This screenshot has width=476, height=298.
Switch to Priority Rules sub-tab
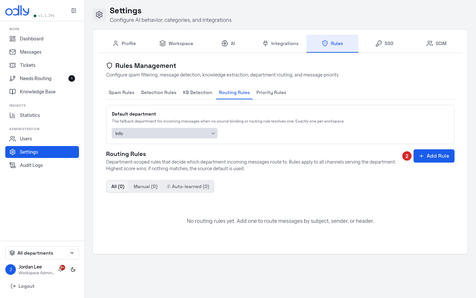271,92
